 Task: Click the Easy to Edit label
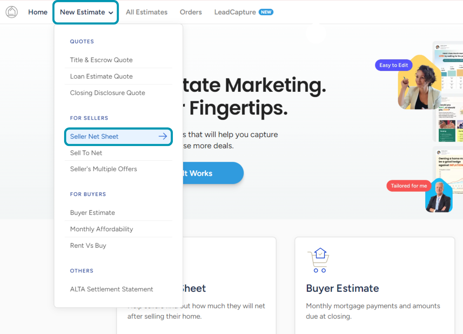coord(394,65)
